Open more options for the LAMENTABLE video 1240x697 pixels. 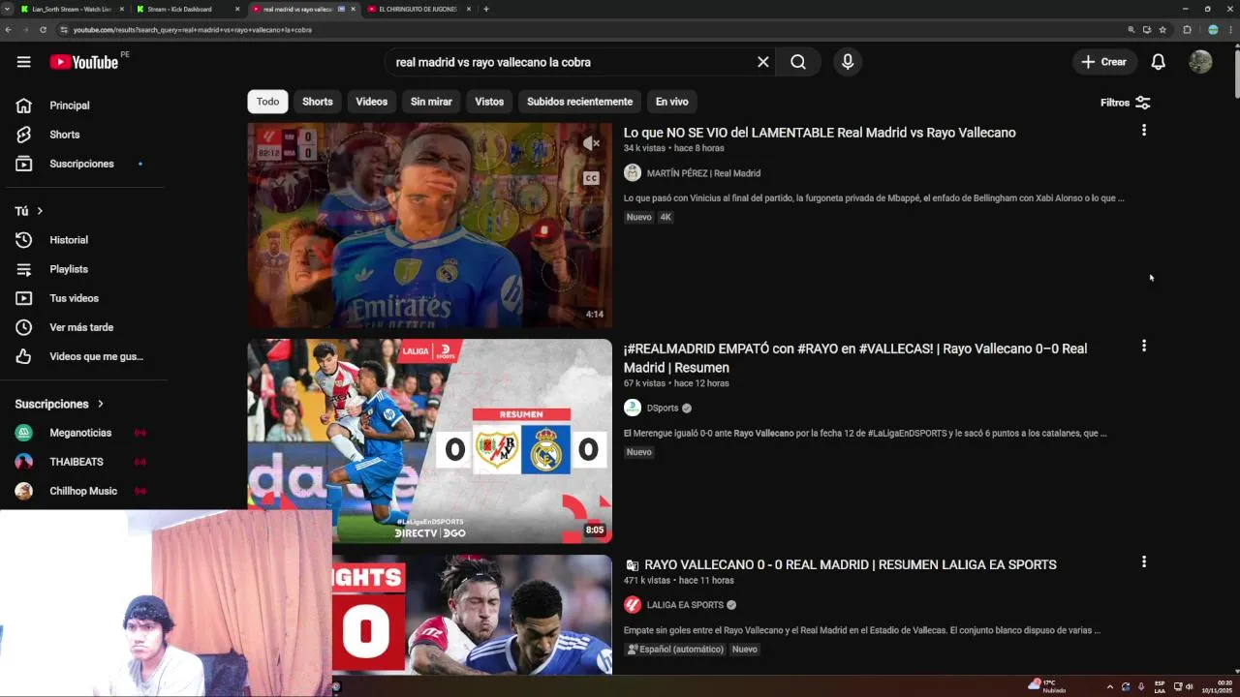1144,130
